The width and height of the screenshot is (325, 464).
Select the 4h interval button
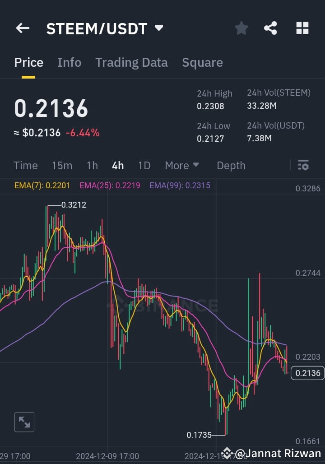(x=117, y=165)
